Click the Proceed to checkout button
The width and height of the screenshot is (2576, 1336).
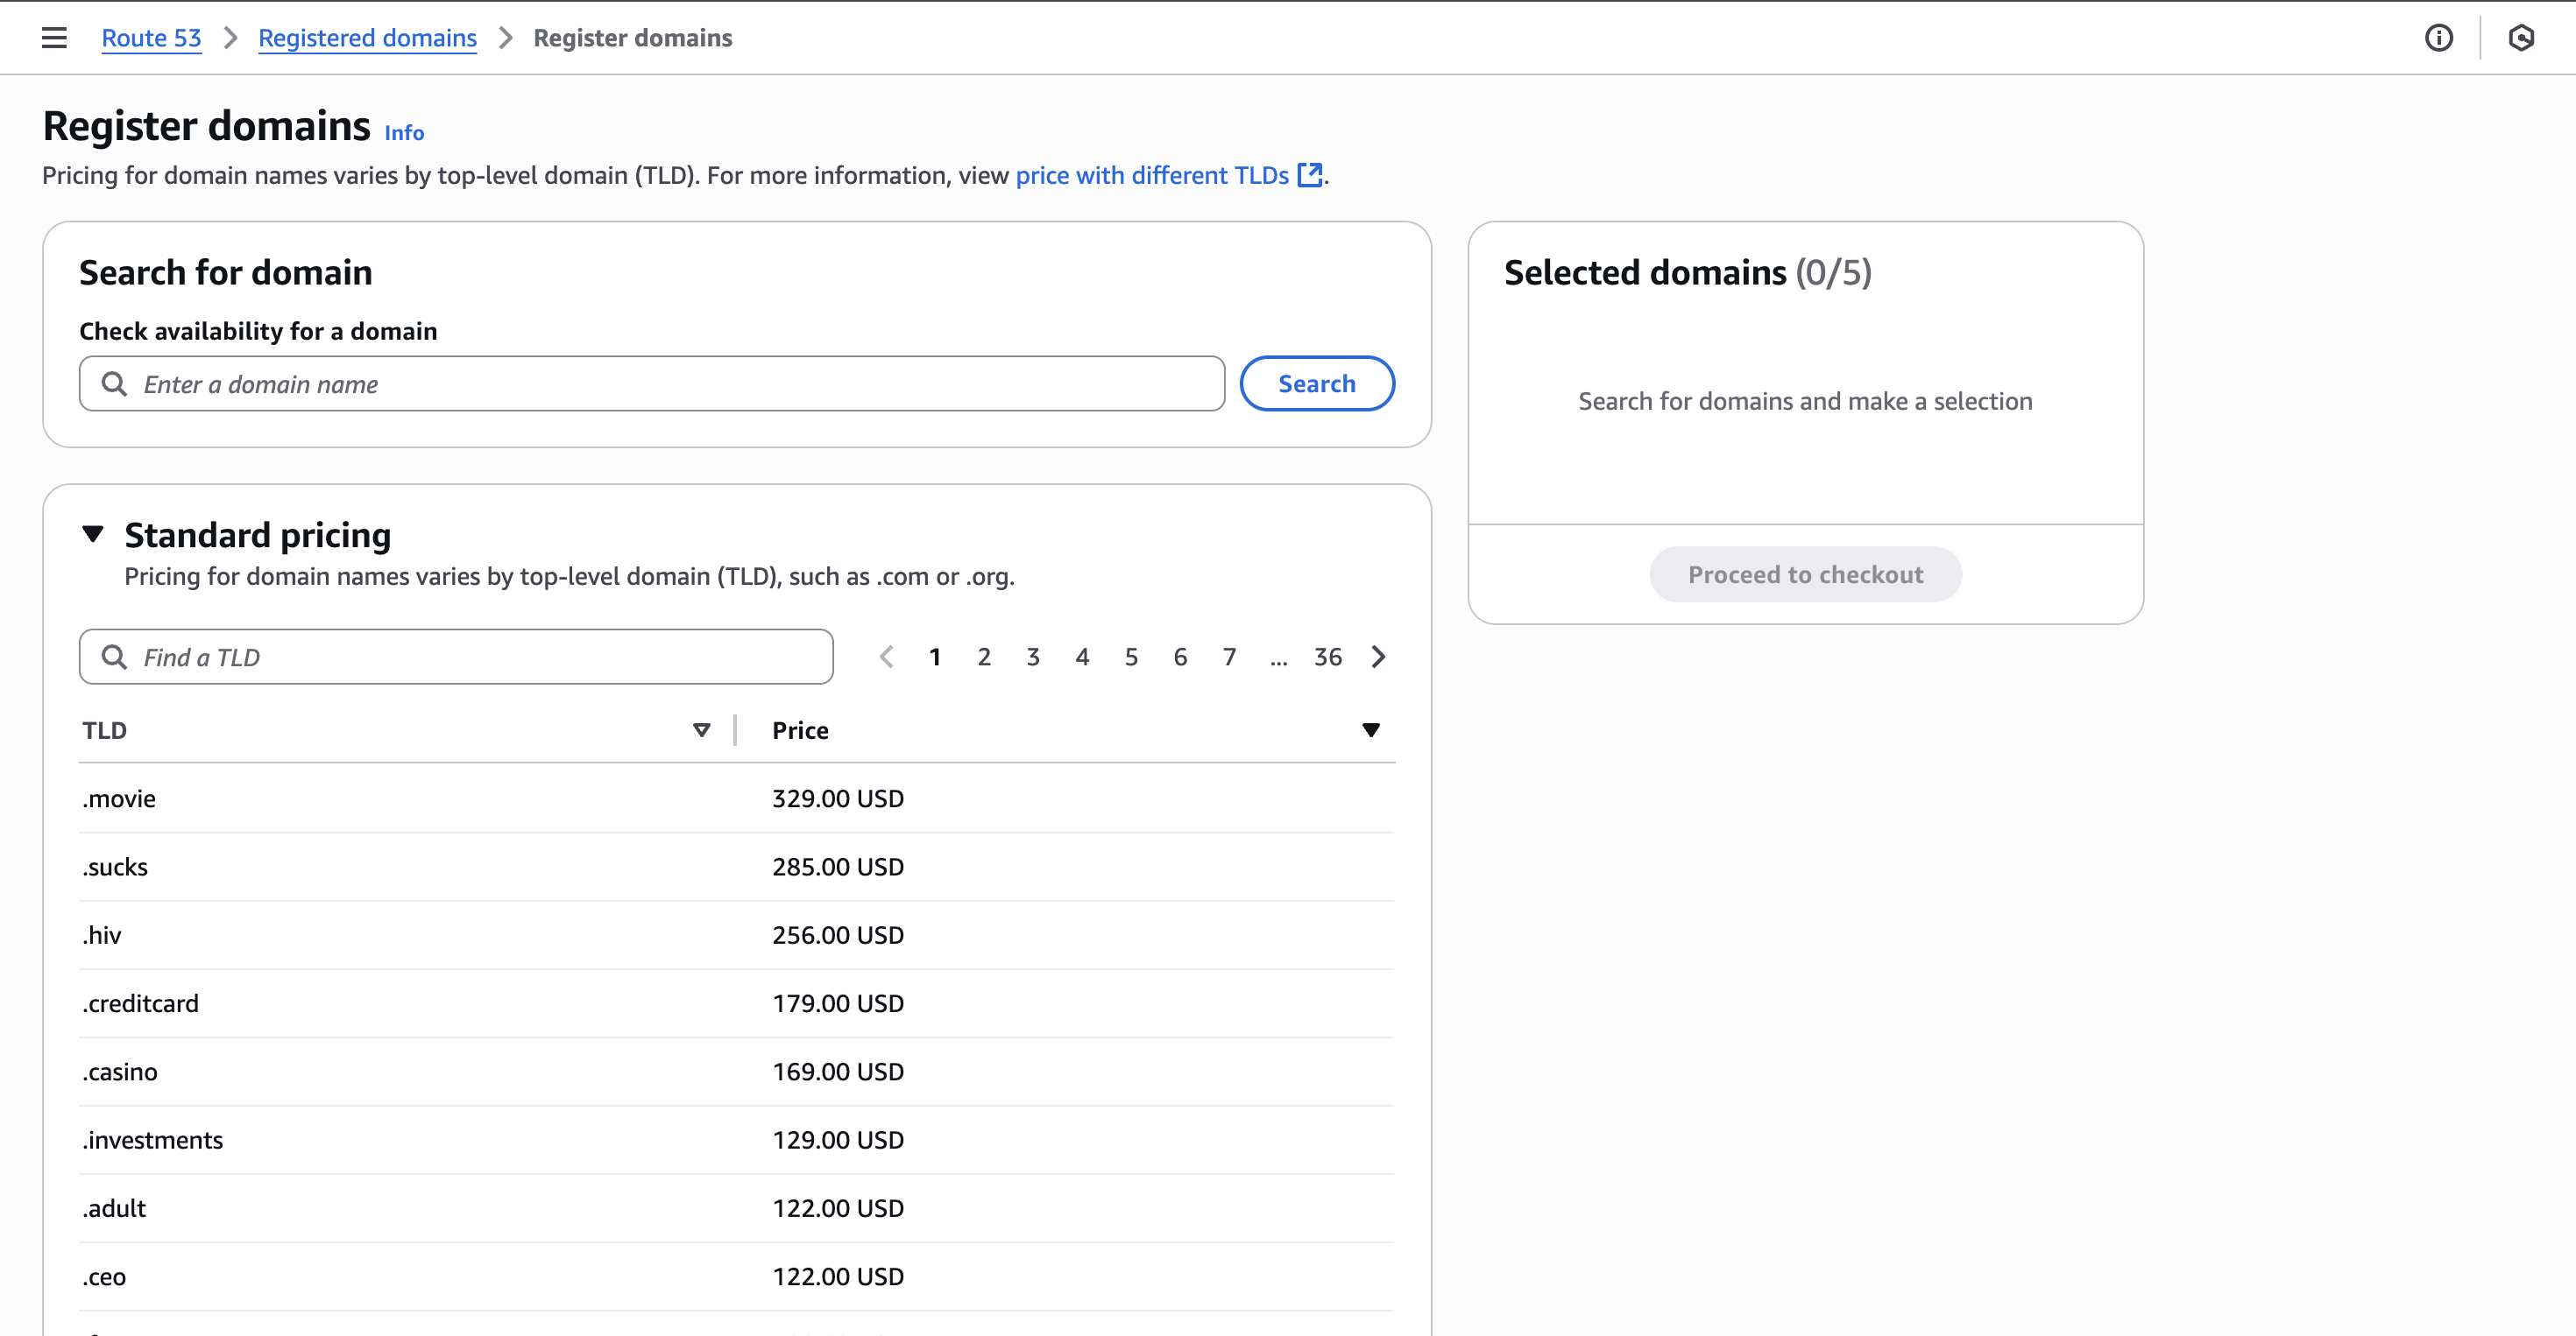tap(1804, 573)
